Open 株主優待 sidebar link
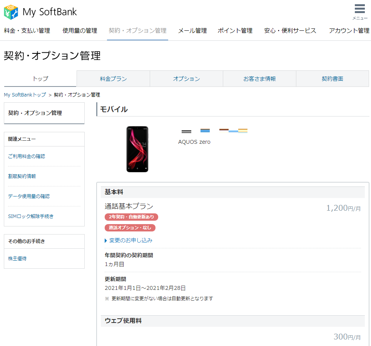This screenshot has height=346, width=371. [x=17, y=259]
